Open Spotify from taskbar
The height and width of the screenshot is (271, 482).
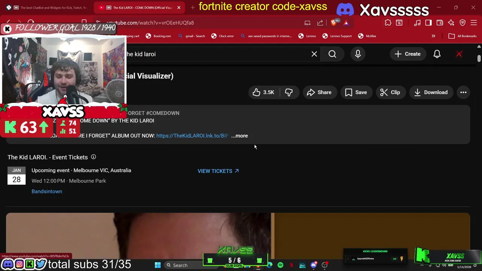click(x=280, y=265)
